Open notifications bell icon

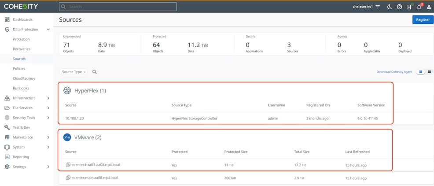(x=419, y=7)
